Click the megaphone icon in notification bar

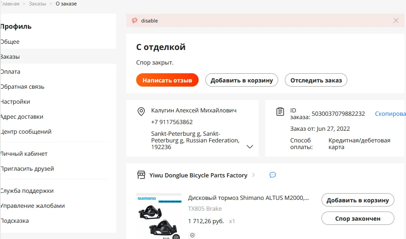(x=135, y=20)
